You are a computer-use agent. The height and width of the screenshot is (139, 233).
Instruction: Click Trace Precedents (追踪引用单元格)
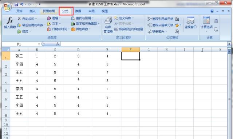160,19
